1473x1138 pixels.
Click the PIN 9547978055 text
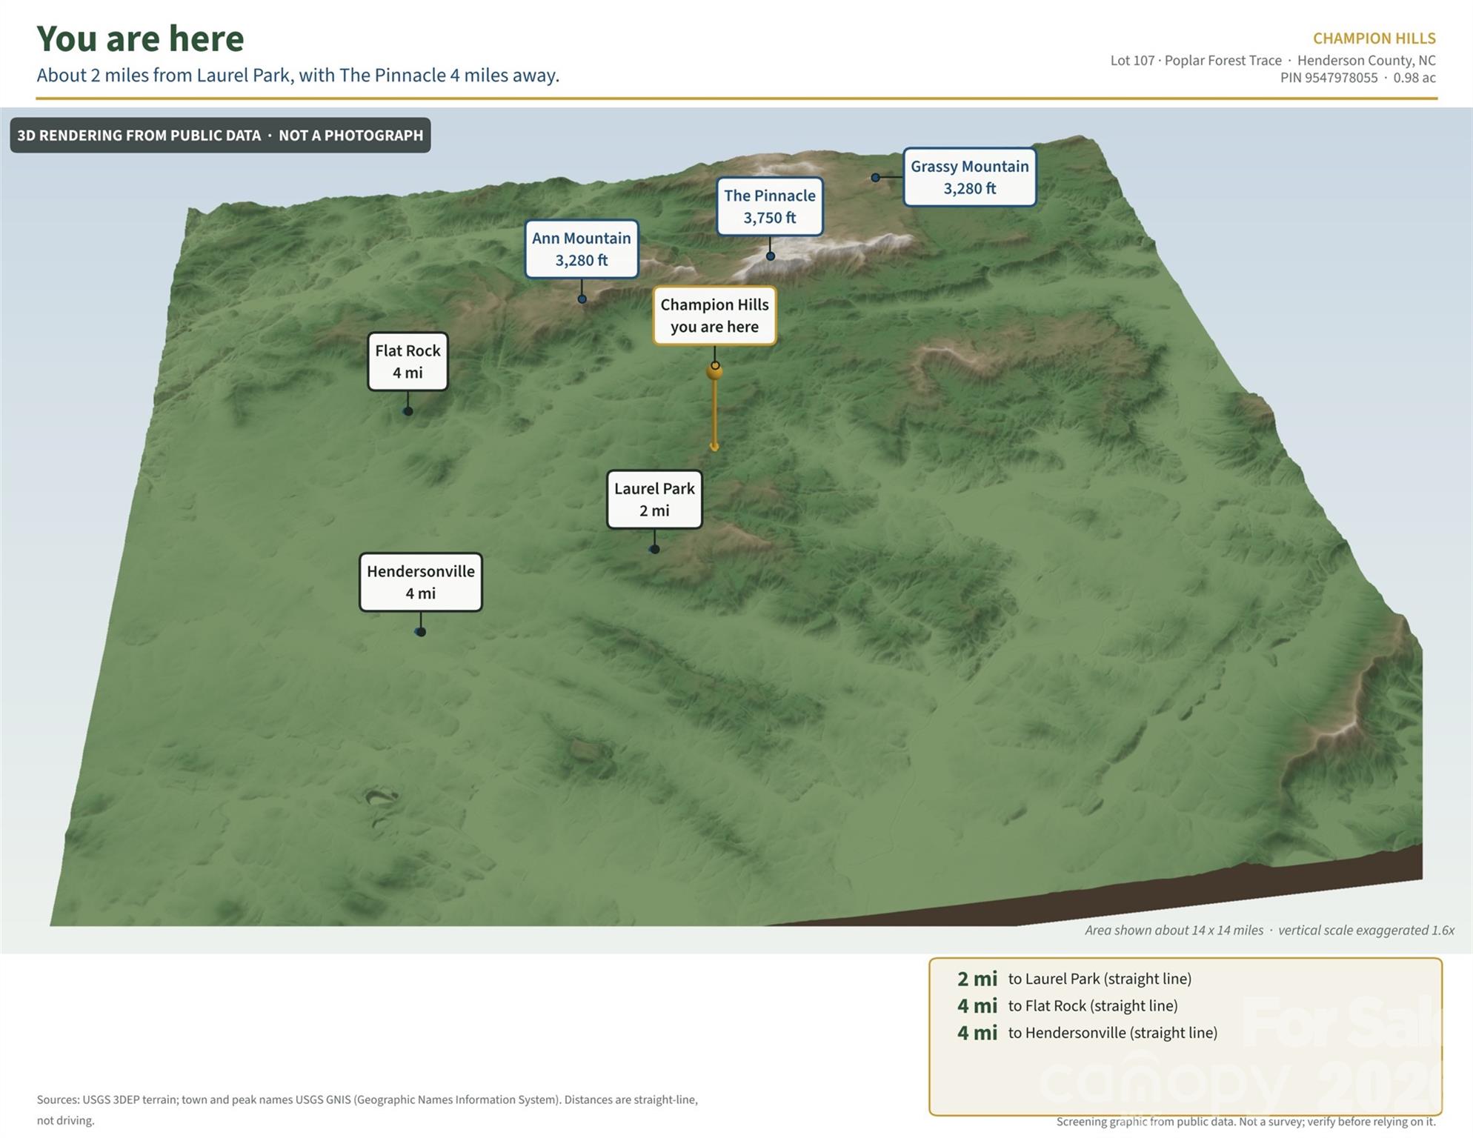click(x=1329, y=78)
